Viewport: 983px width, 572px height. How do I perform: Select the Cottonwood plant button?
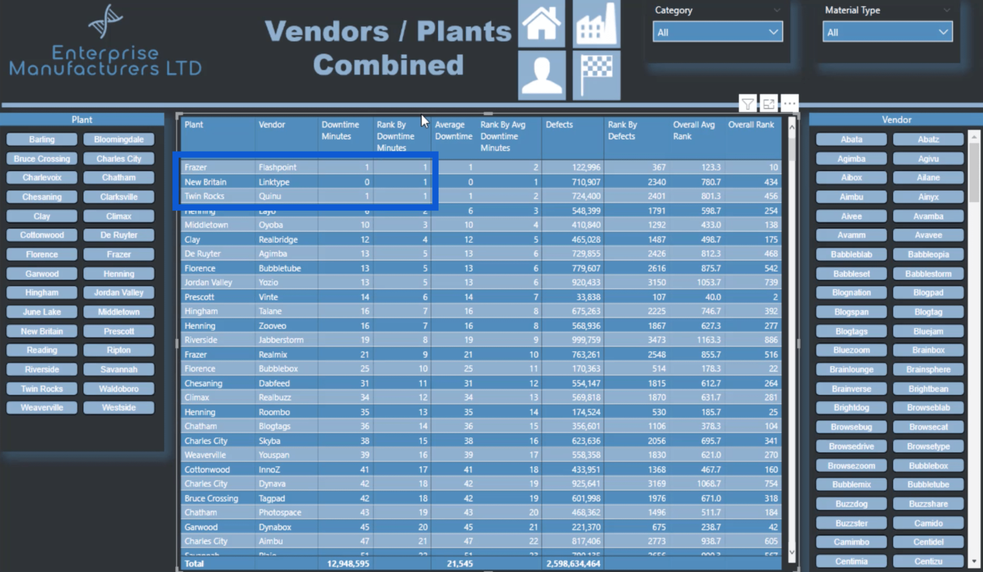coord(42,235)
